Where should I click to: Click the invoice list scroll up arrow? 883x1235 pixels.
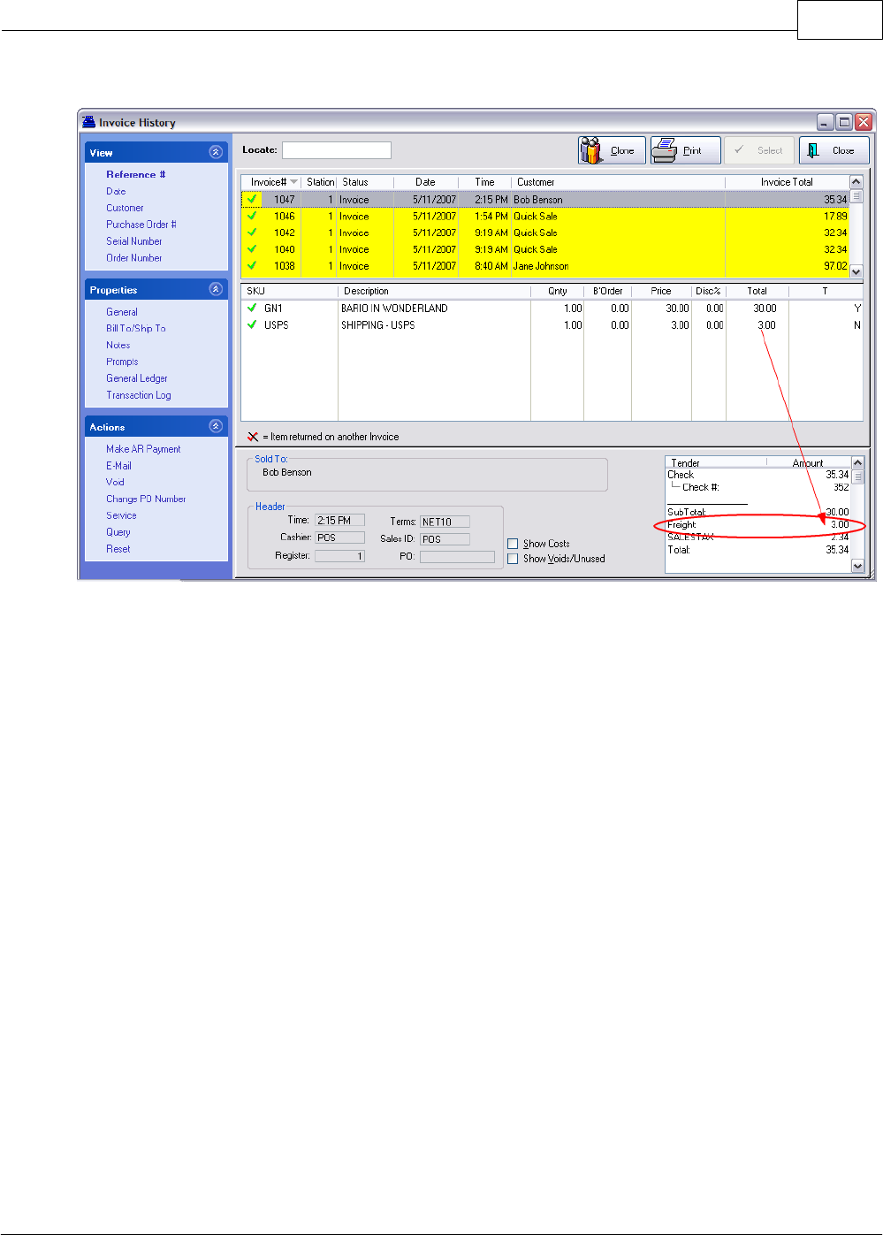(856, 182)
